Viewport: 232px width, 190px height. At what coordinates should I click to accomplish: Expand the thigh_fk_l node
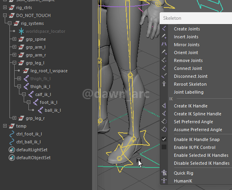coord(19,78)
